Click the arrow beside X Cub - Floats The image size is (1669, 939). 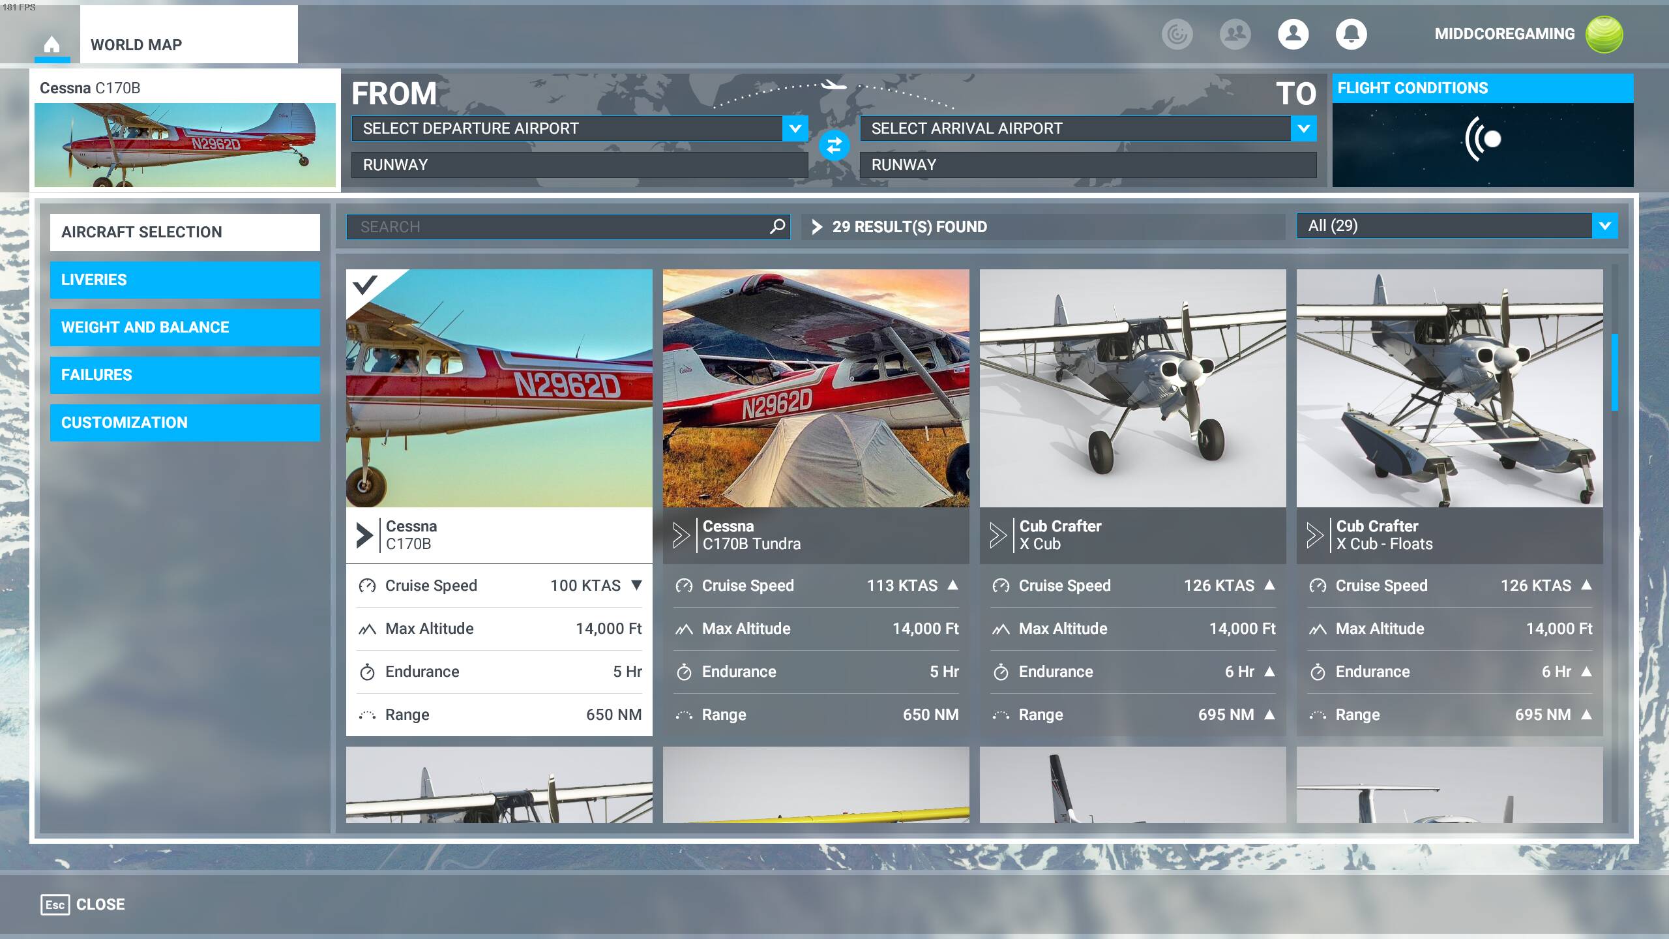(x=1314, y=535)
